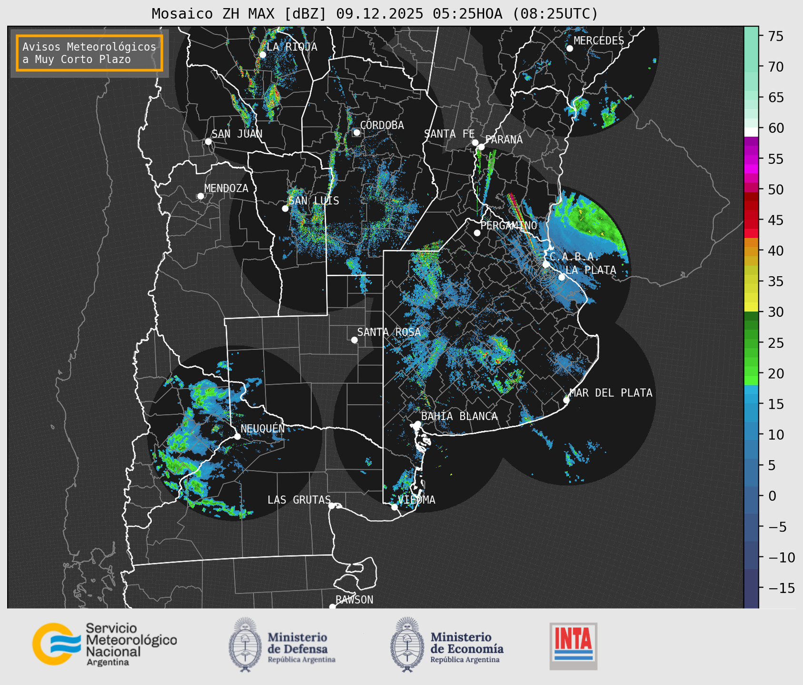The width and height of the screenshot is (803, 685).
Task: Click the NEUQUÉN city marker dot
Action: [237, 436]
